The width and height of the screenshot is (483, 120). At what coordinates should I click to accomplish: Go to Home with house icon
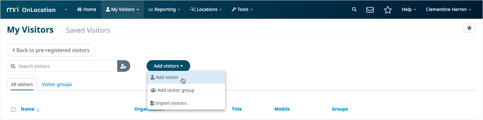coord(86,9)
